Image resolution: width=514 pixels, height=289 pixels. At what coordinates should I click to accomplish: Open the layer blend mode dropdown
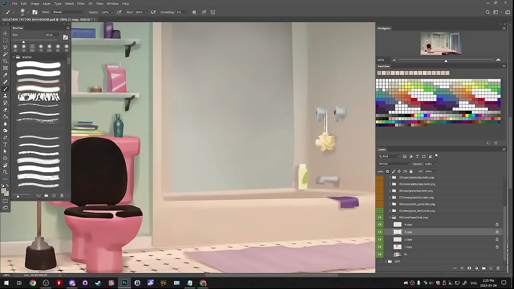click(x=394, y=164)
